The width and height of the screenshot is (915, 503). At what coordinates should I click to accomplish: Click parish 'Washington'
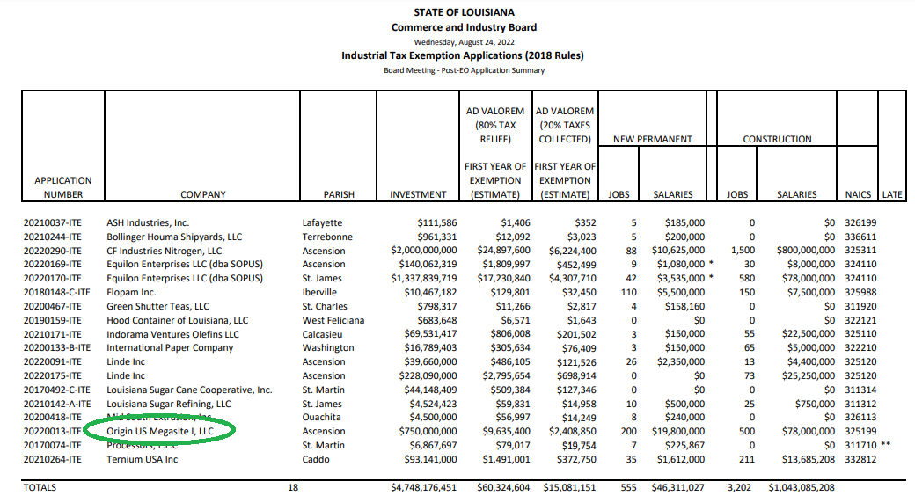(328, 347)
